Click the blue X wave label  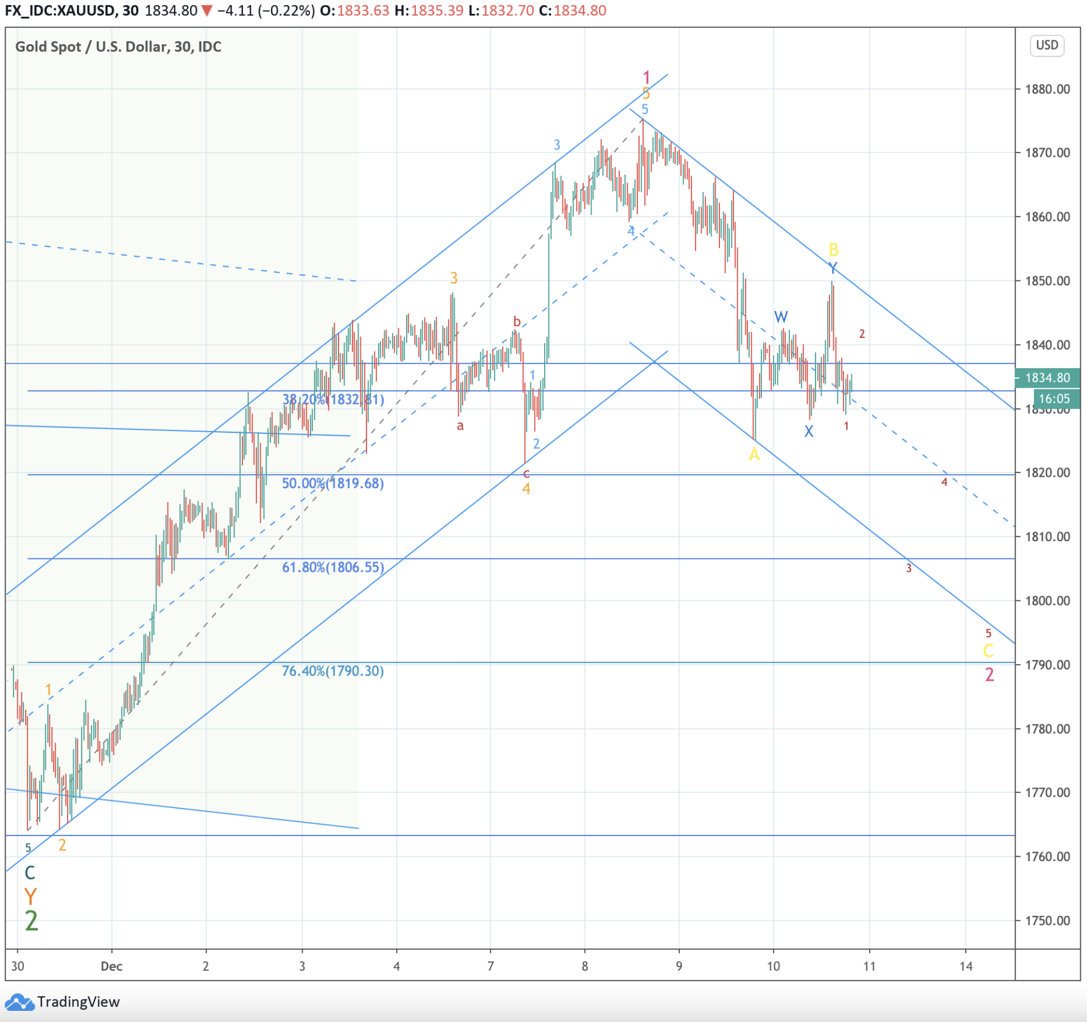point(808,431)
